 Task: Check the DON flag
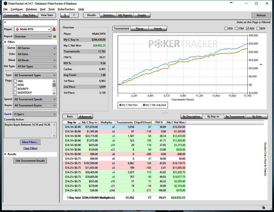click(15, 85)
